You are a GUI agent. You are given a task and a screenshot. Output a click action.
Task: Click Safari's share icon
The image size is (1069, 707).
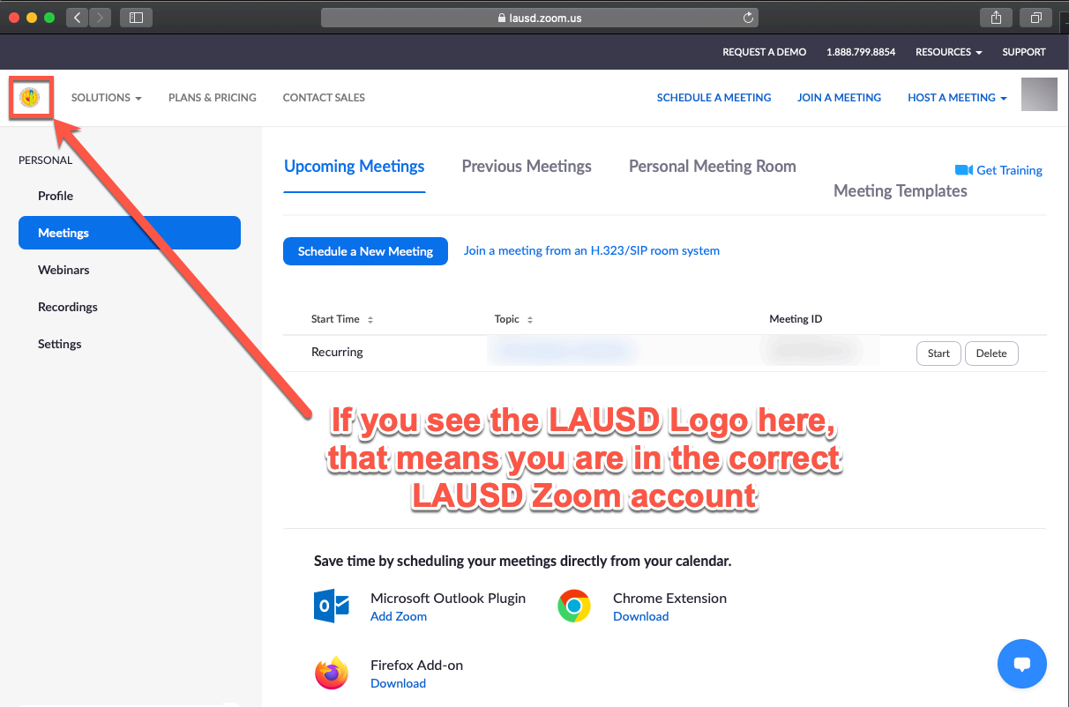pos(996,18)
